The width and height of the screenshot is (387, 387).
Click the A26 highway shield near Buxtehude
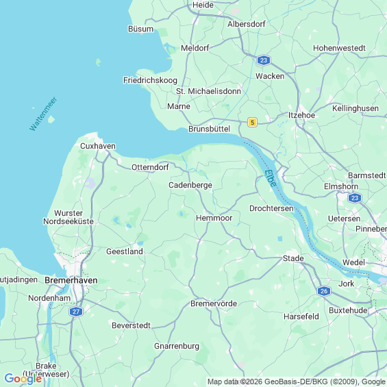point(324,291)
